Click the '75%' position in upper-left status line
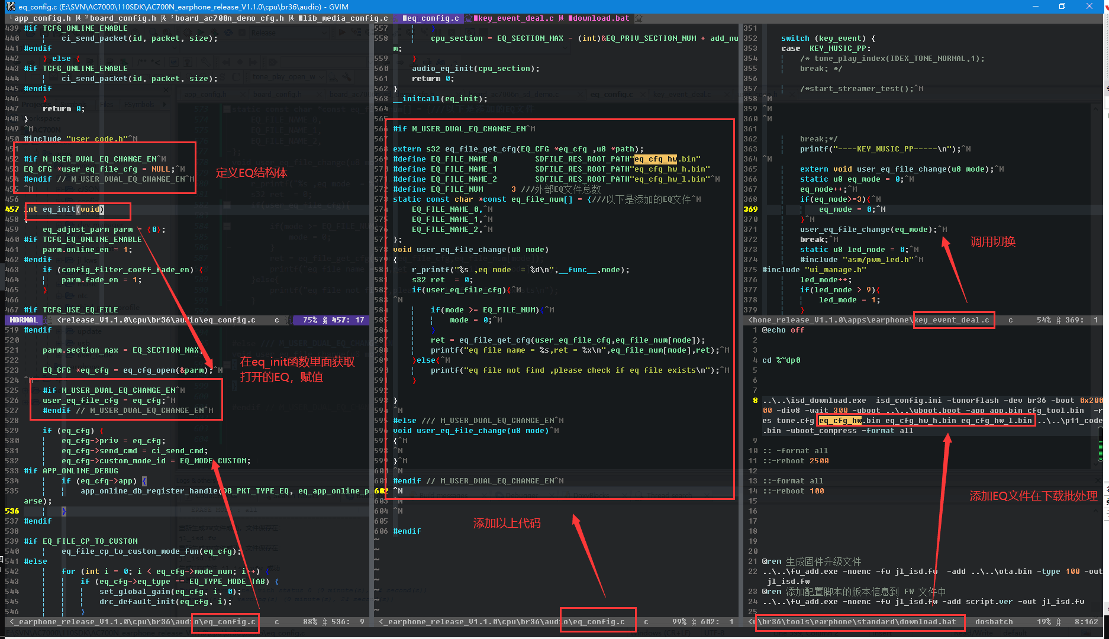Screen dimensions: 1109x639 [310, 320]
